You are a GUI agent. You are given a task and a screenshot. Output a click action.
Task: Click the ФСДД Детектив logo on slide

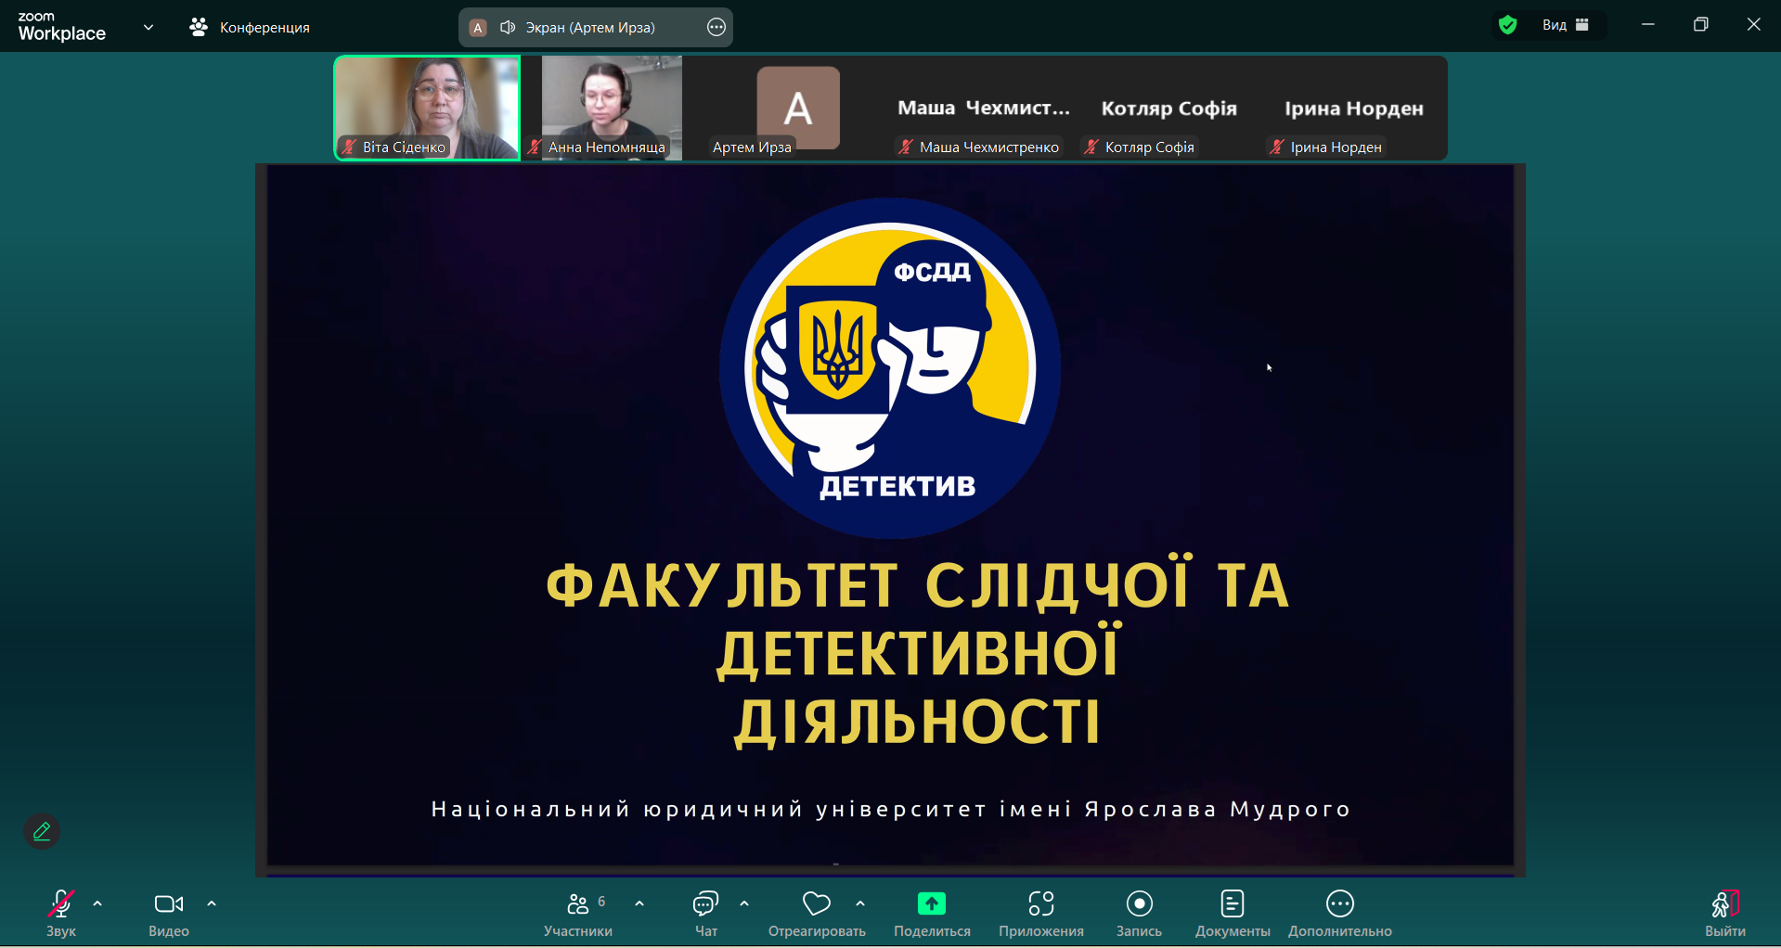890,367
